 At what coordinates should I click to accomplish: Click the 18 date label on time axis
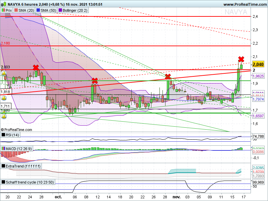pos(120,197)
